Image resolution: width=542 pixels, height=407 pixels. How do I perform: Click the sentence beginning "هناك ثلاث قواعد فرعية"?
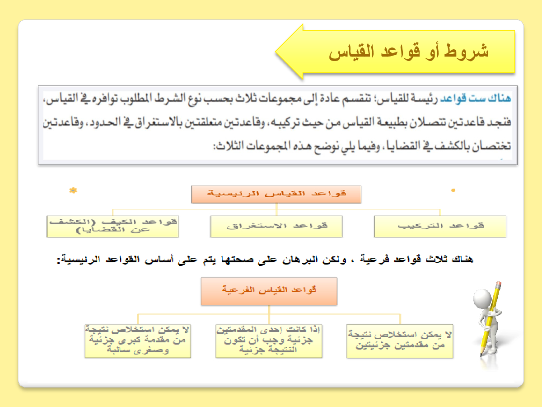[266, 260]
